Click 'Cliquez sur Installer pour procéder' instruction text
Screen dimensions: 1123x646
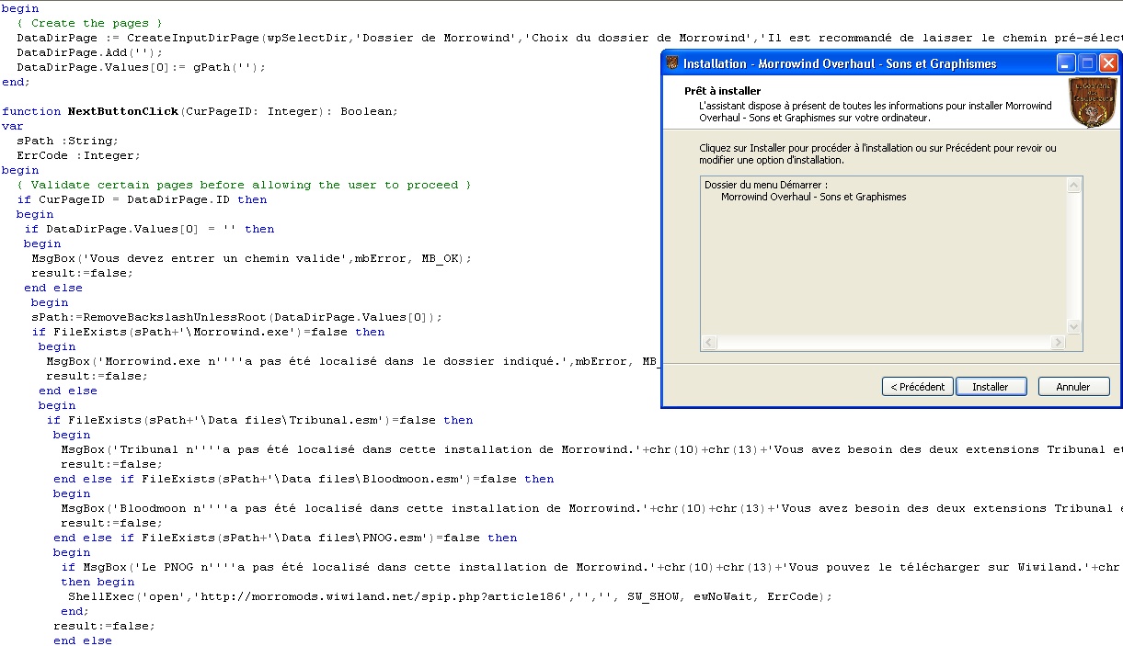(x=878, y=153)
